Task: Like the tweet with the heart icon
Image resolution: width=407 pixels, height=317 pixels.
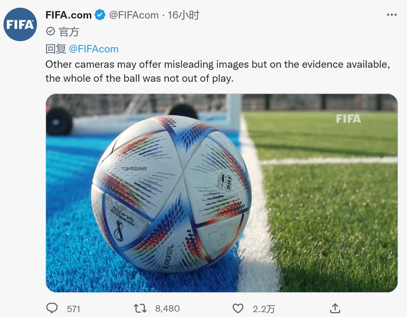Action: 238,308
